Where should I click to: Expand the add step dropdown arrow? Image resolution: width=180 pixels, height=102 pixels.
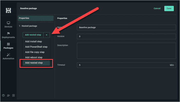click(x=47, y=35)
